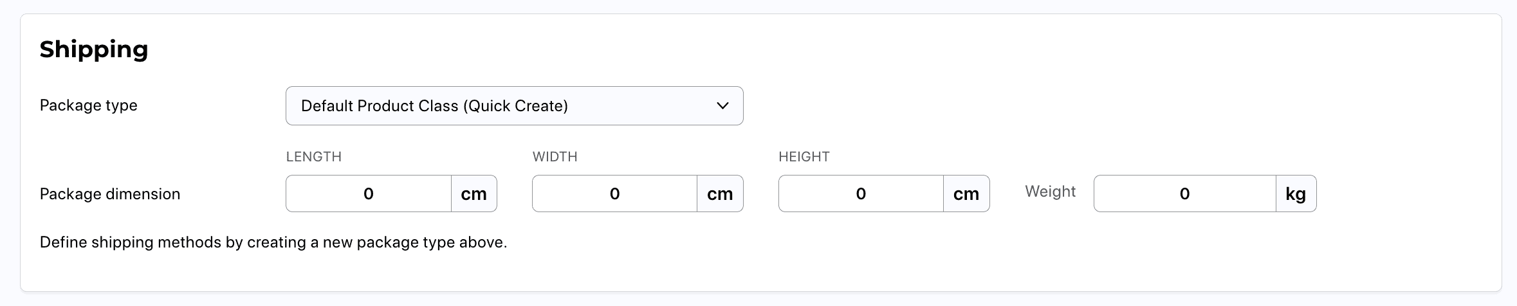The width and height of the screenshot is (1517, 306).
Task: Focus the Length input field
Action: [369, 194]
